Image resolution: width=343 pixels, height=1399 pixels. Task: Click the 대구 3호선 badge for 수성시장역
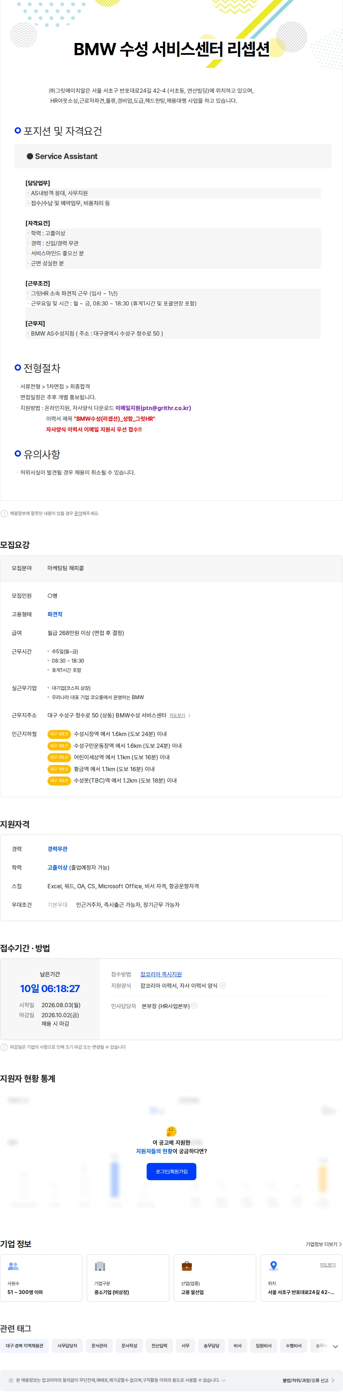(x=59, y=734)
